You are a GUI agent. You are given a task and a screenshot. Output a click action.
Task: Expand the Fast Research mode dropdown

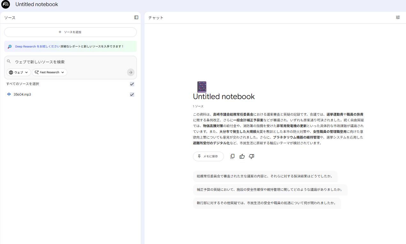tap(49, 72)
